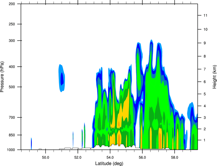Pick the 11 km height label
This screenshot has height=166, width=217.
click(x=205, y=15)
